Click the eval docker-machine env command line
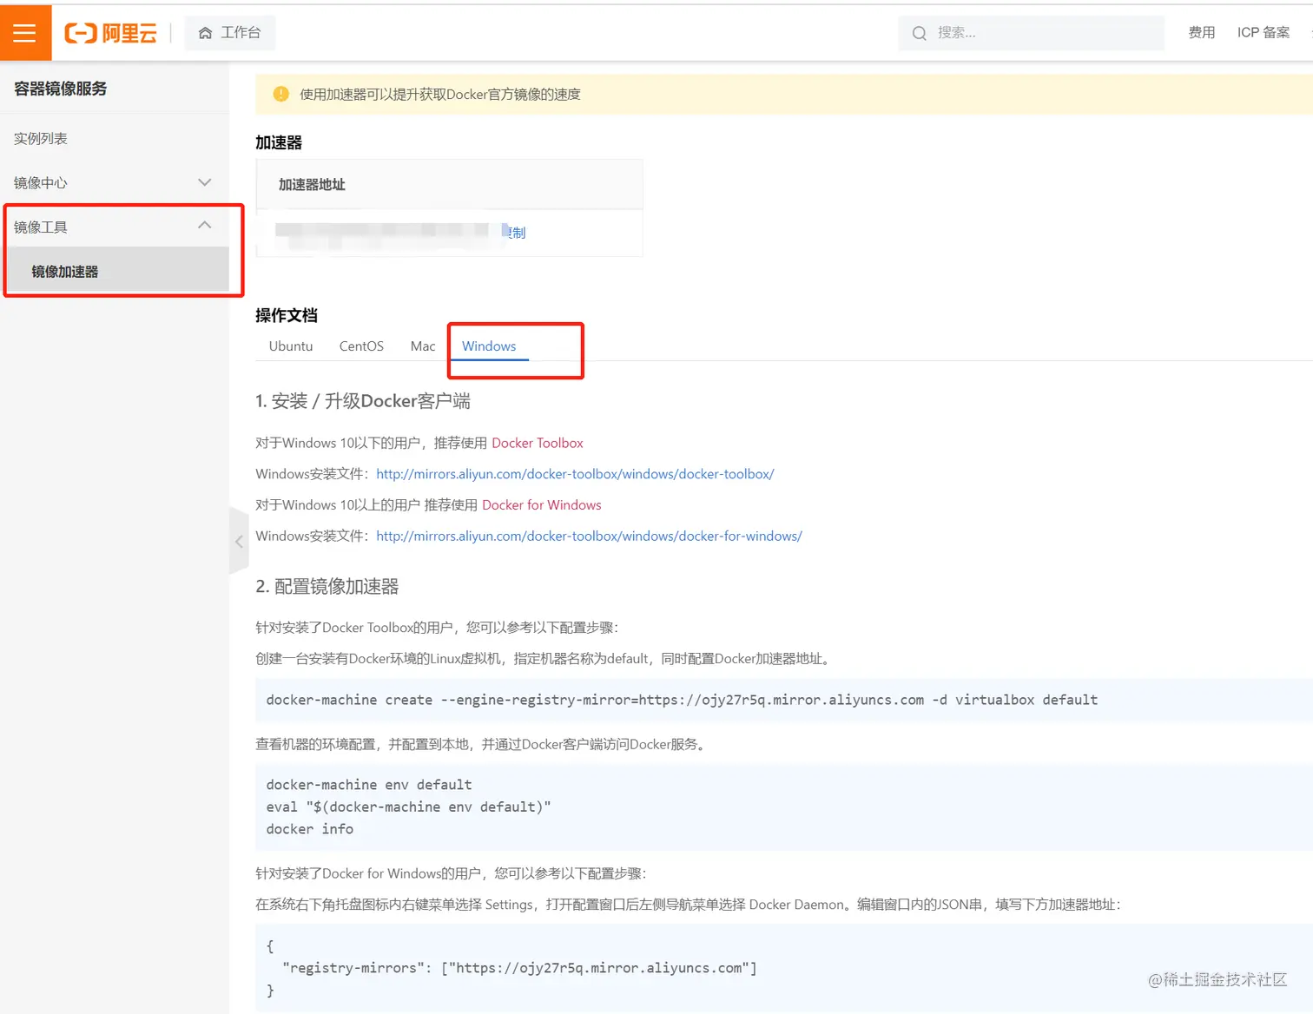1313x1014 pixels. tap(408, 807)
